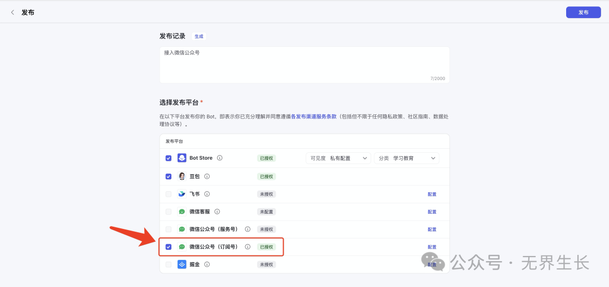Viewport: 609px width, 287px height.
Task: Uncheck the Bot Store checkbox
Action: coord(169,158)
